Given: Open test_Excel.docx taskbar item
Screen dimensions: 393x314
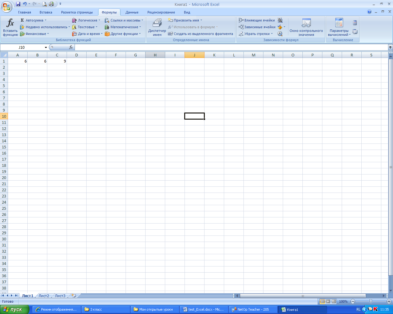Looking at the screenshot, I should [204, 309].
